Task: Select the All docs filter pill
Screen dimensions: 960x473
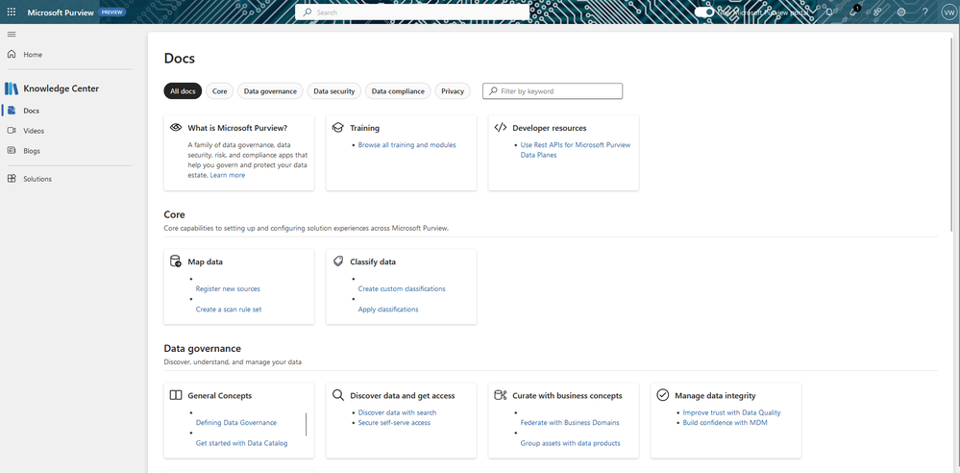Action: (183, 91)
